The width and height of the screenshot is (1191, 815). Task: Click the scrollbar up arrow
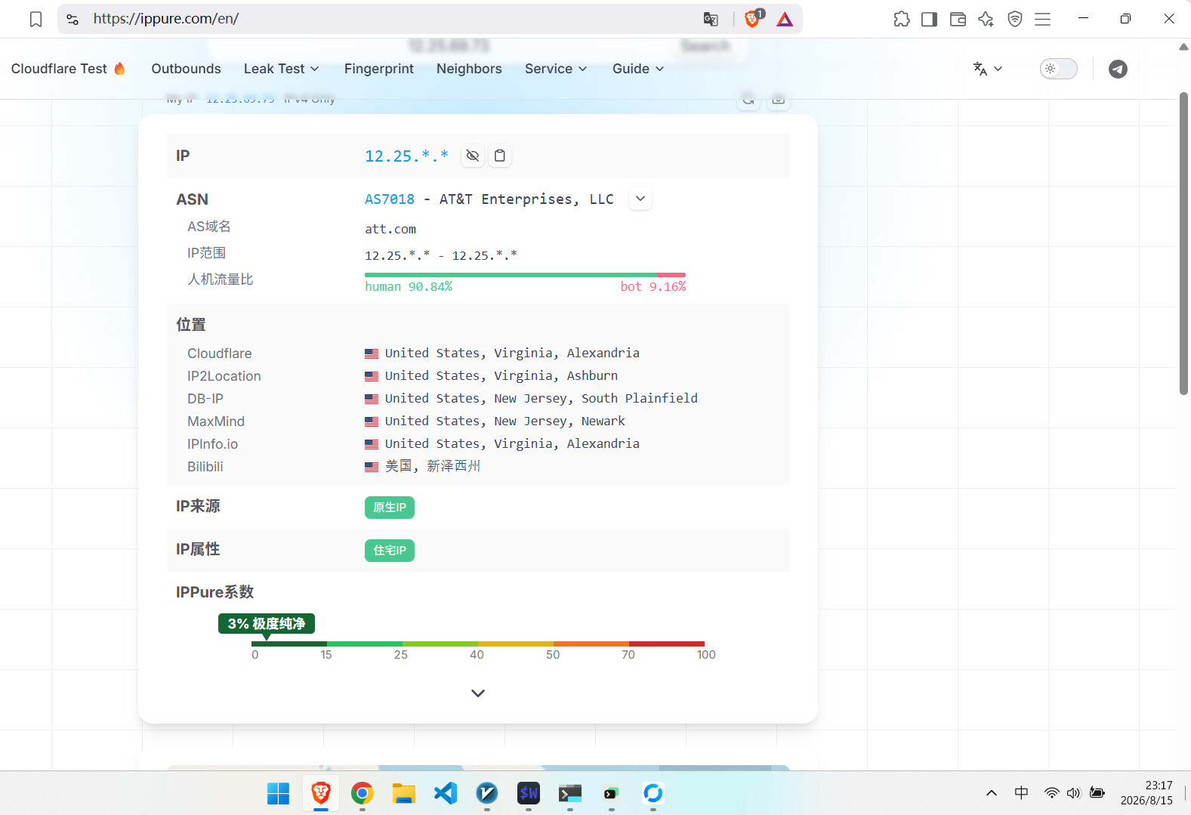tap(1183, 47)
